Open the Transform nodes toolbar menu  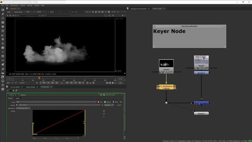point(3,43)
